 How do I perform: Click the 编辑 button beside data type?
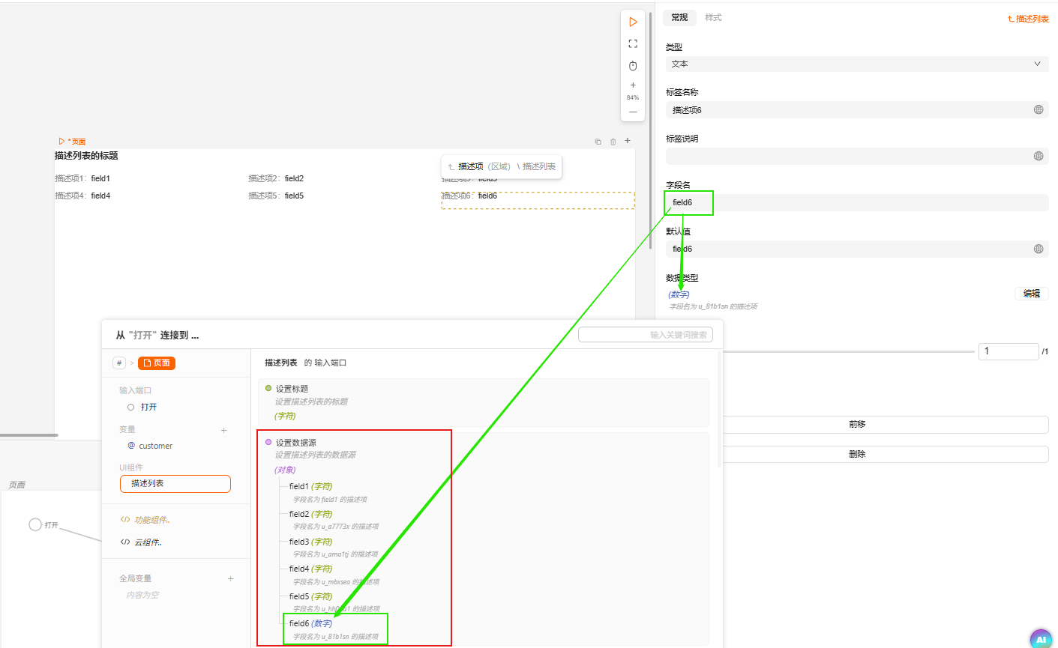point(1031,294)
